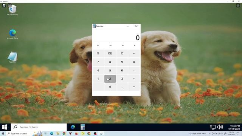242x136 pixels.
Task: Click the in-game speaker volume icon
Action: coord(220,127)
